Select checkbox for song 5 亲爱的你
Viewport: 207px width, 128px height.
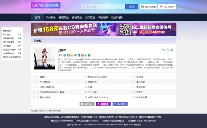tap(83, 82)
